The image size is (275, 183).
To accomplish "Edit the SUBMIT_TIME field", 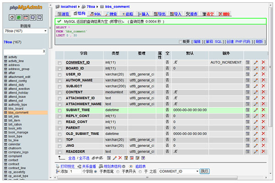I will (x=256, y=110).
